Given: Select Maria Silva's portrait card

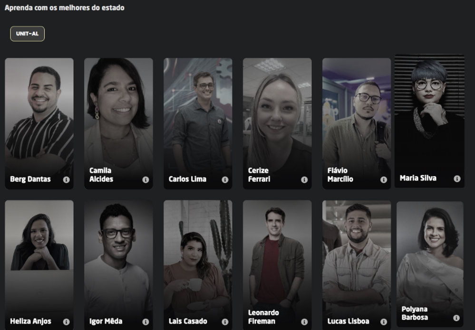Looking at the screenshot, I should pos(429,121).
